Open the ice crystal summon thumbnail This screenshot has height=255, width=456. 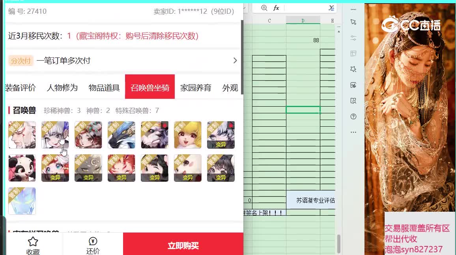pyautogui.click(x=22, y=201)
